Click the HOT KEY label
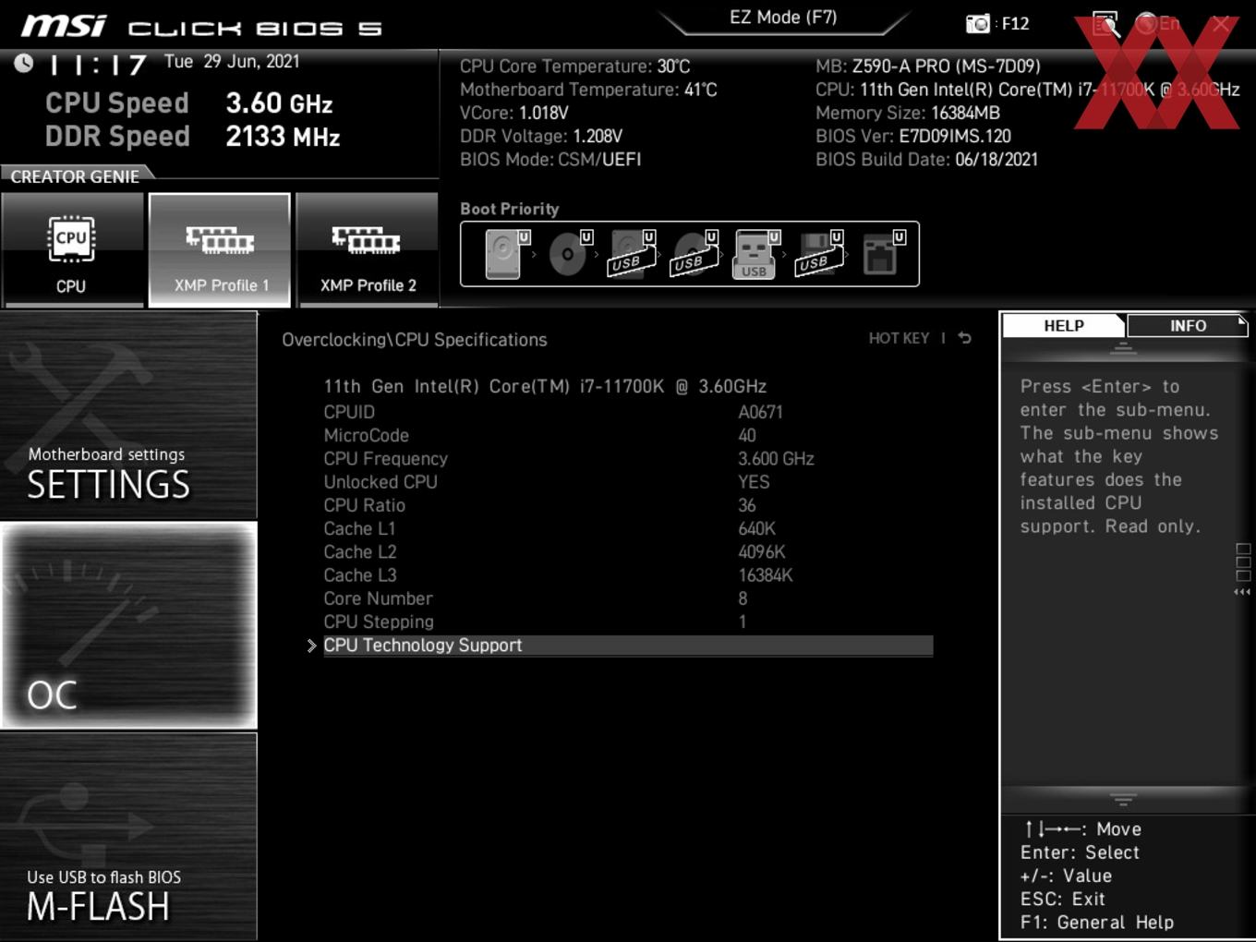This screenshot has height=942, width=1256. pos(899,338)
